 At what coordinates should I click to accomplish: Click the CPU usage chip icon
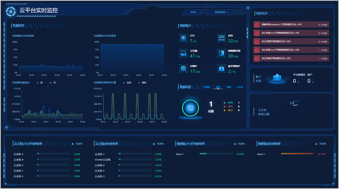coord(183,38)
